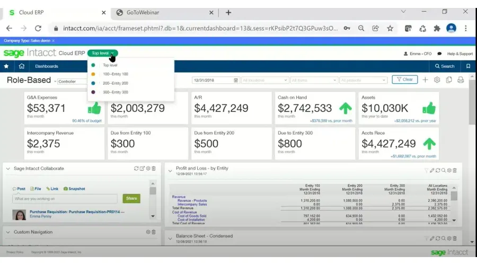Image resolution: width=477 pixels, height=265 pixels.
Task: Open the favorites star in navigation bar
Action: [6, 66]
